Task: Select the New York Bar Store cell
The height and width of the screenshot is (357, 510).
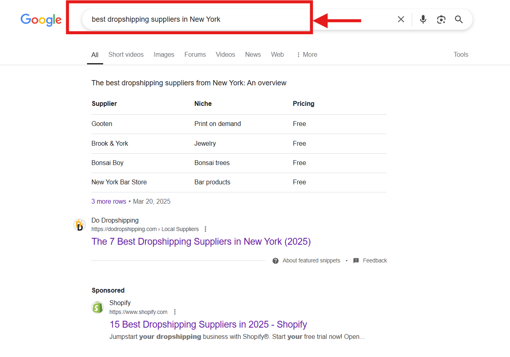Action: point(119,182)
